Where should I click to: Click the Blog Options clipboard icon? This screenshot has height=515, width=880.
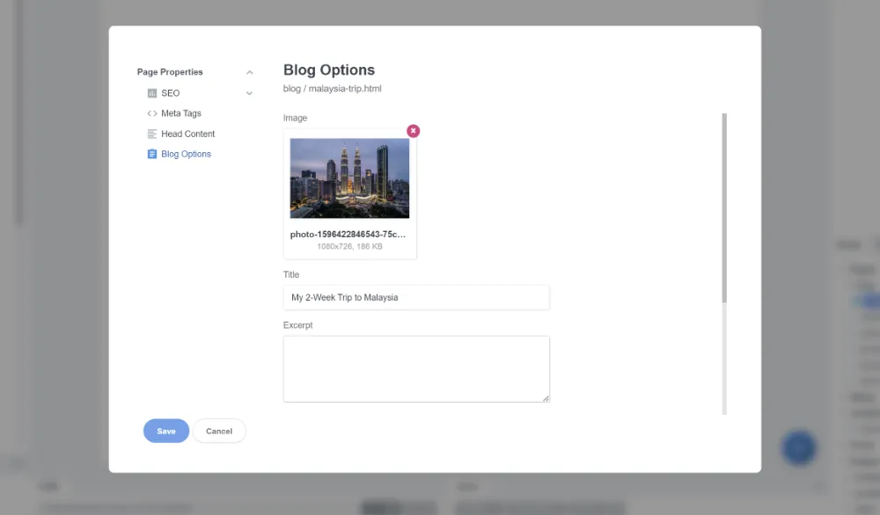point(150,154)
